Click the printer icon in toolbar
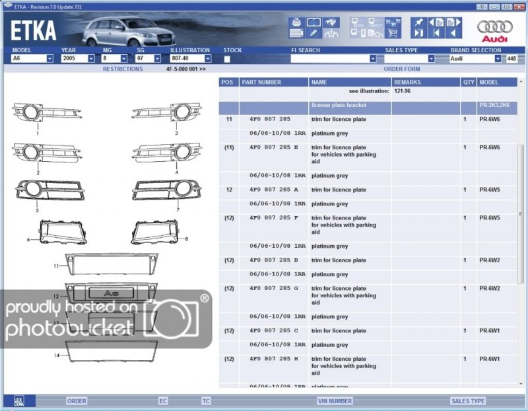Screen dimensions: 528x411 [296, 22]
